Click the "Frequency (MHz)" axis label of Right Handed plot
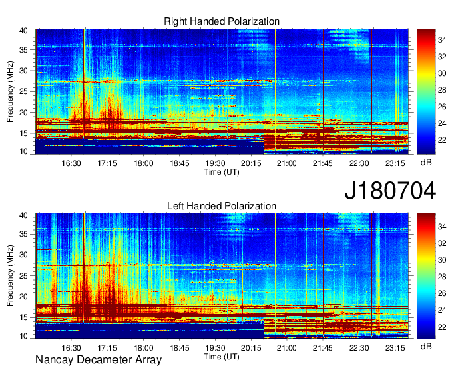The width and height of the screenshot is (454, 368). point(10,91)
